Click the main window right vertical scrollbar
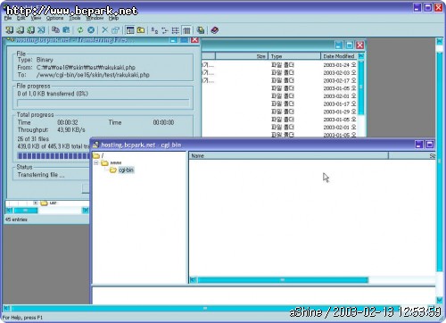The width and height of the screenshot is (446, 323). pyautogui.click(x=440, y=161)
